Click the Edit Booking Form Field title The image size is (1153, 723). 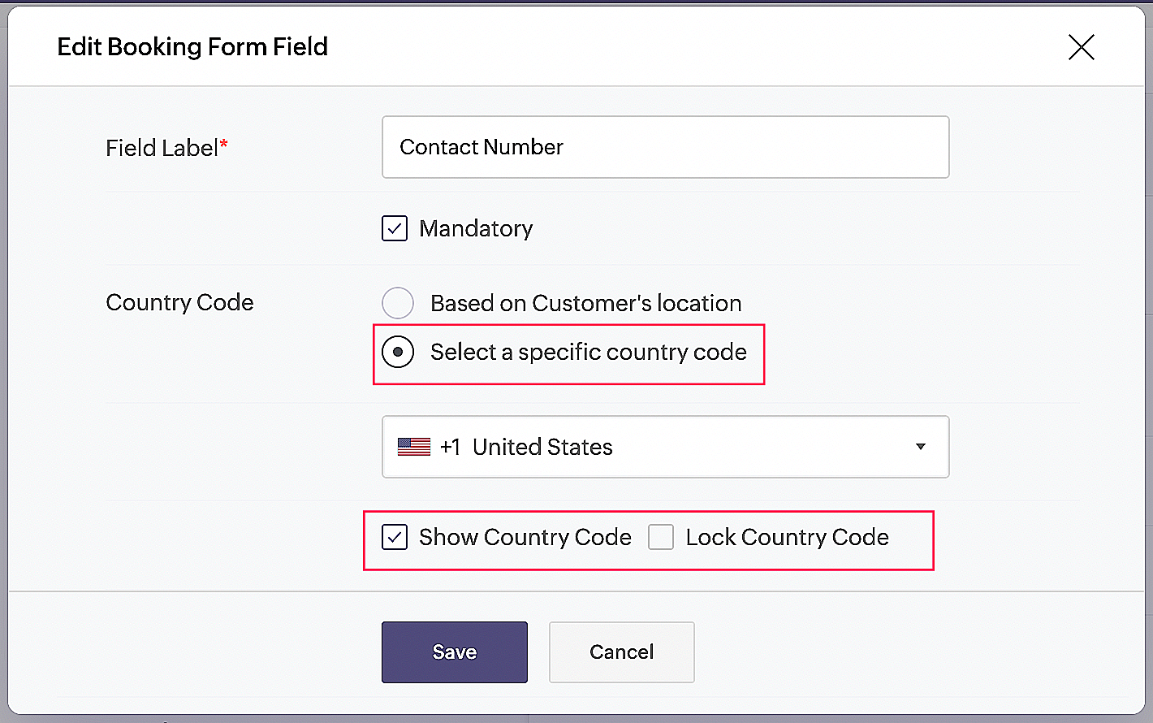(x=192, y=47)
